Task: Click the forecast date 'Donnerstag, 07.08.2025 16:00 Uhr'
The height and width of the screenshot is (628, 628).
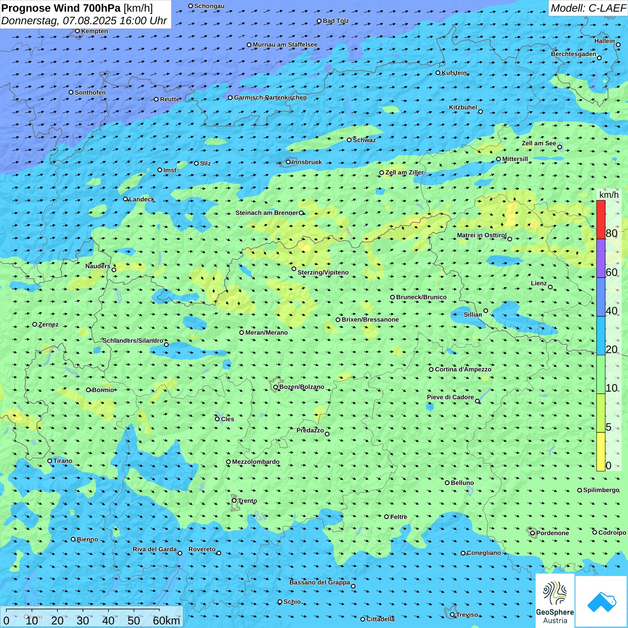Action: point(84,21)
